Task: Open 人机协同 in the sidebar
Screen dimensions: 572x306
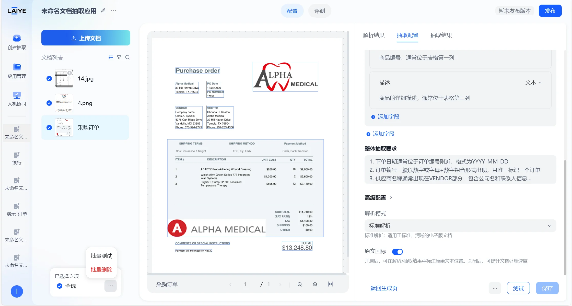Action: tap(17, 99)
